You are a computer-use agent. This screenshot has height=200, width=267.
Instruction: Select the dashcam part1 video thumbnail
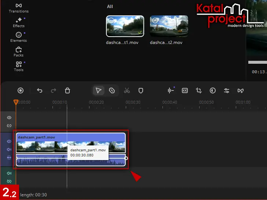tap(125, 26)
